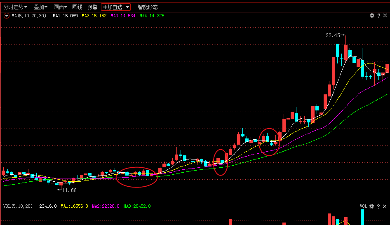Image resolution: width=390 pixels, height=225 pixels.
Task: Click the VOL(5,10,20) indicator label
Action: tap(18, 206)
